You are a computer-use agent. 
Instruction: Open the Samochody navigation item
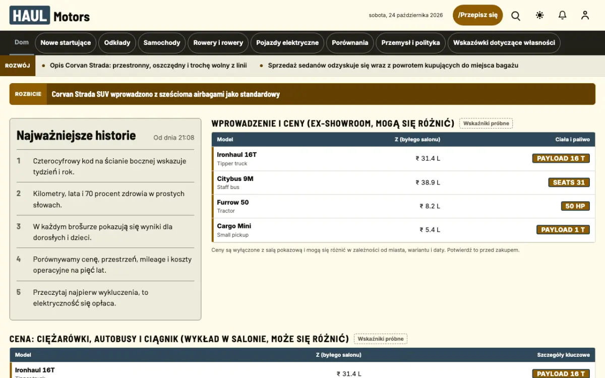(162, 43)
